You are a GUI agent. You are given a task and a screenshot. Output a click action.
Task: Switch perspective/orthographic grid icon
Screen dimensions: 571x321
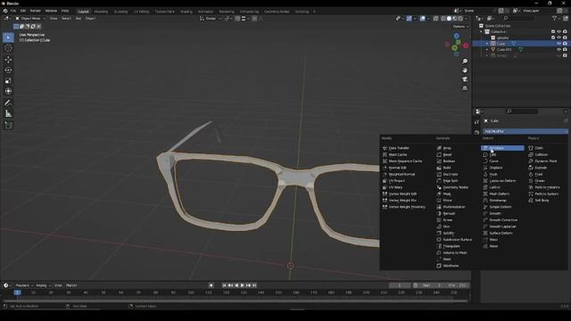[x=465, y=88]
